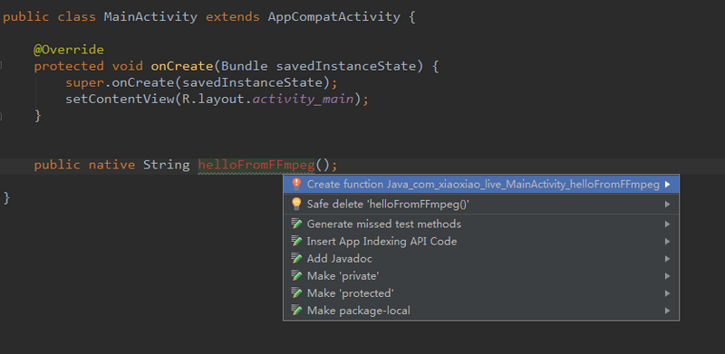Click String return type of helloFromFFmpeg
Screen dimensions: 725x354
tap(167, 166)
